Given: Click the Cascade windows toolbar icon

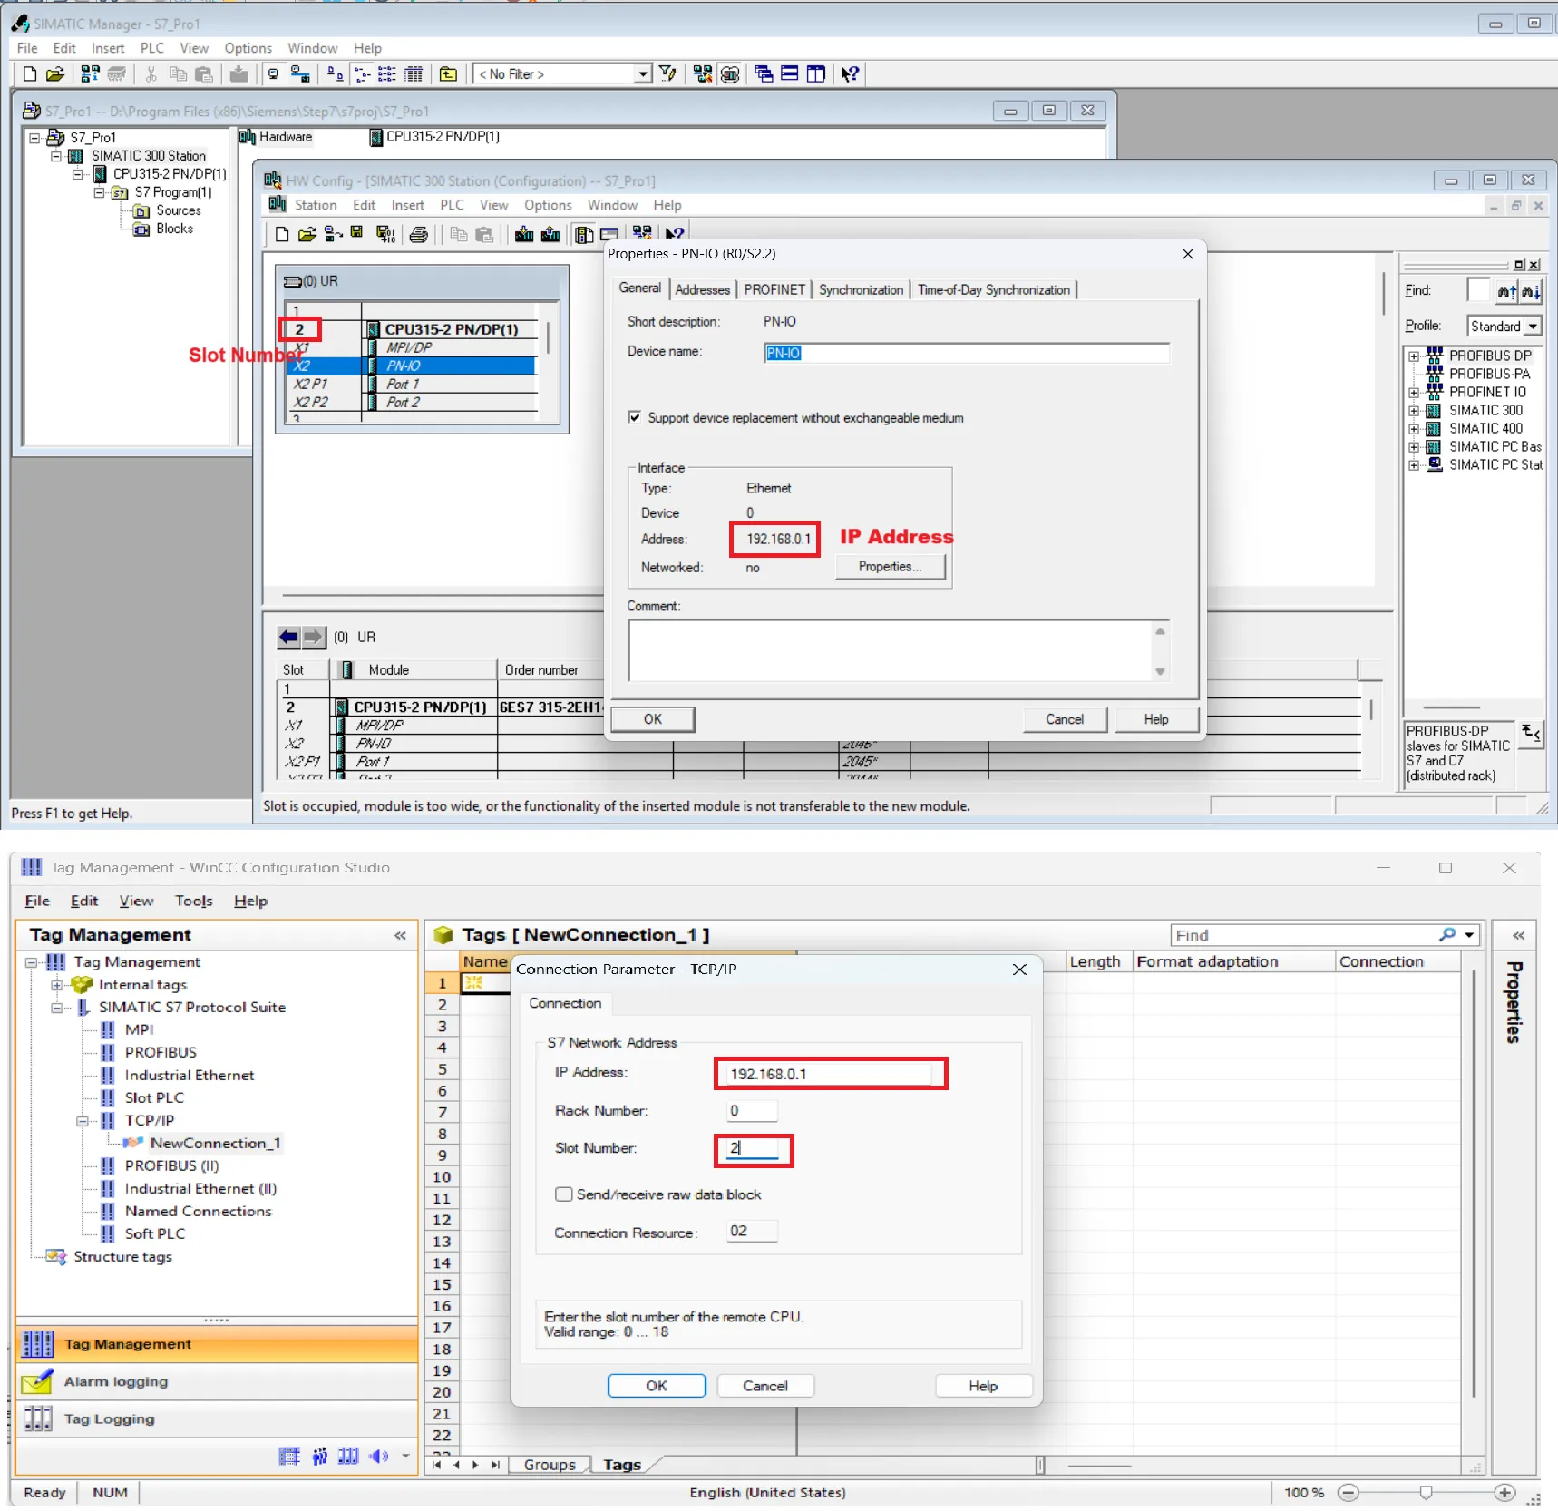Looking at the screenshot, I should 764,74.
